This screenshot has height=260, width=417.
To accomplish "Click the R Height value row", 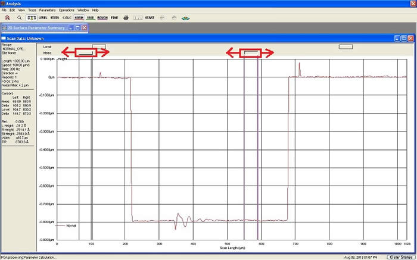I will pyautogui.click(x=15, y=130).
